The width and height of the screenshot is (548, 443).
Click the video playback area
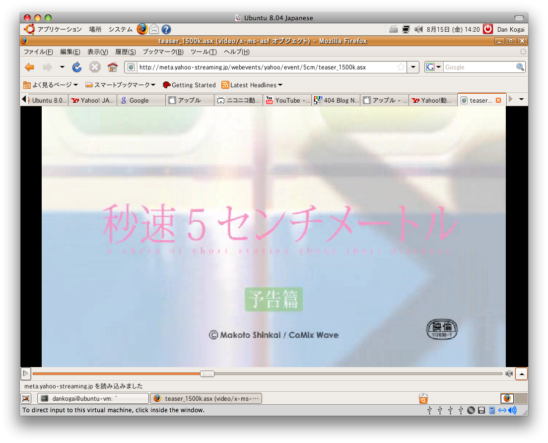(274, 237)
